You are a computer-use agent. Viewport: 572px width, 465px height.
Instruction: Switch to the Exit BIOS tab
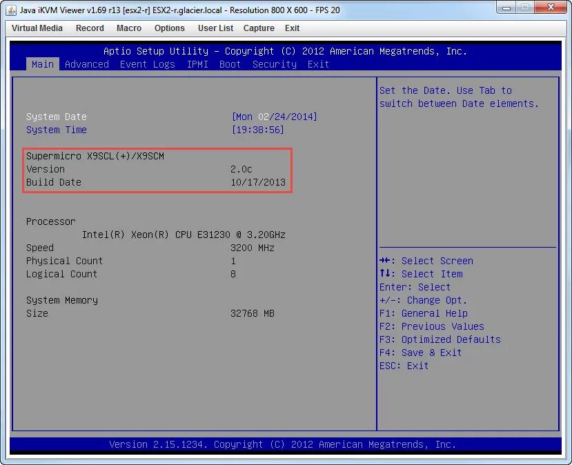318,64
